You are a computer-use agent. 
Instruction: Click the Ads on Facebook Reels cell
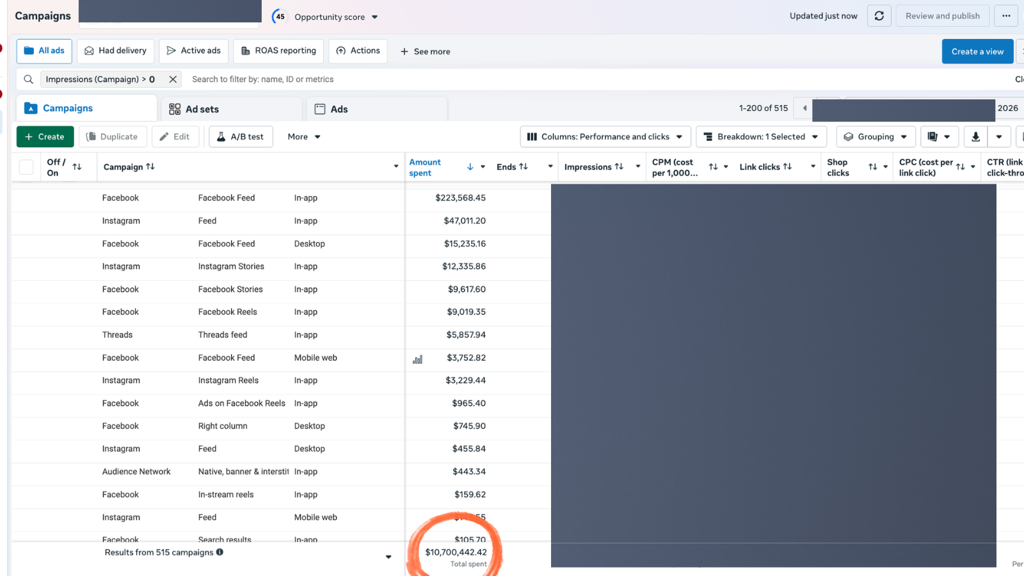click(x=242, y=404)
